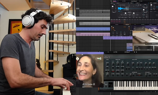Click the next preset arrow beside Acid Bass
The width and height of the screenshot is (158, 95).
click(x=137, y=52)
